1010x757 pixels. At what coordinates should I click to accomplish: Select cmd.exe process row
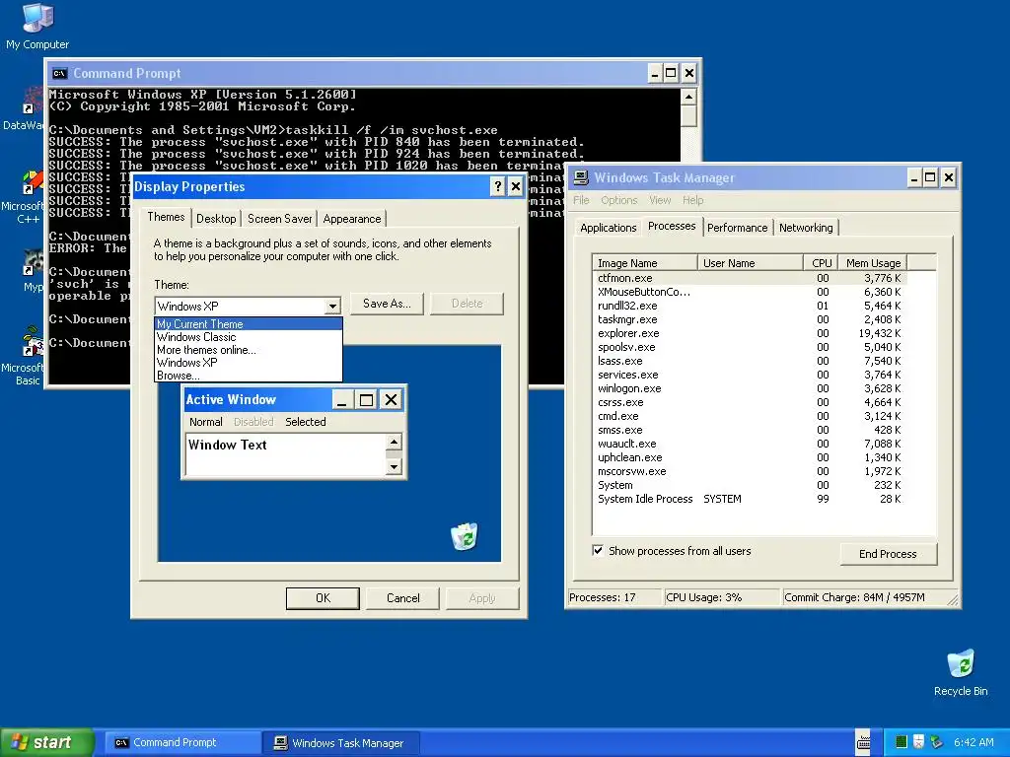(x=750, y=416)
